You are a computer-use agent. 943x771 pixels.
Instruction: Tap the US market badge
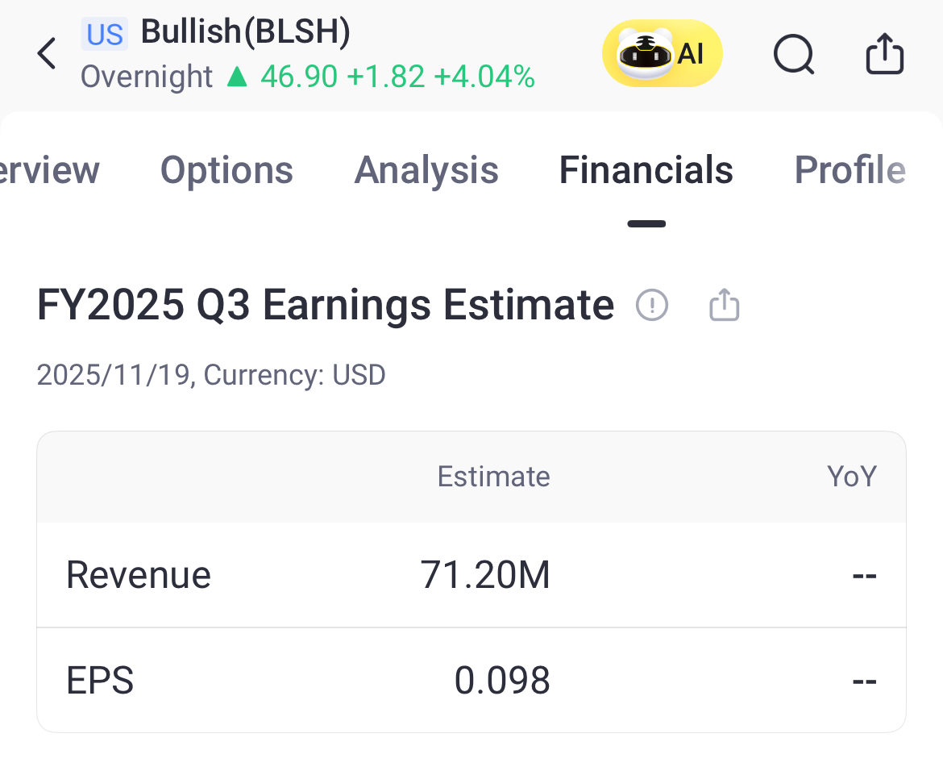105,35
